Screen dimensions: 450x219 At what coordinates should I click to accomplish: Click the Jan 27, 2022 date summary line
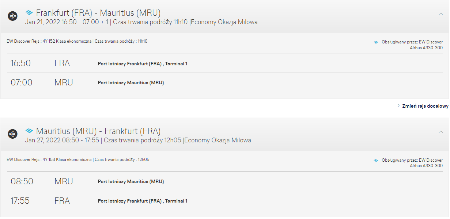pyautogui.click(x=138, y=140)
